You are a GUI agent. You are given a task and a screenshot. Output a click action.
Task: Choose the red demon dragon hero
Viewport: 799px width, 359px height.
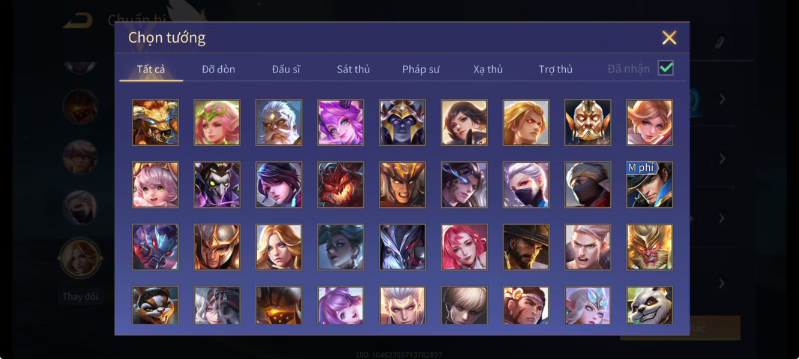[x=340, y=185]
